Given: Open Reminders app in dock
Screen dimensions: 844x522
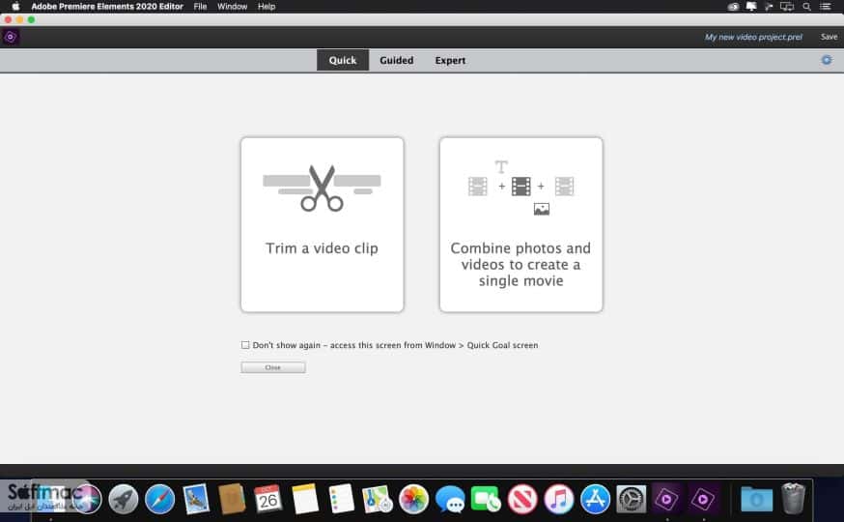Looking at the screenshot, I should [341, 499].
